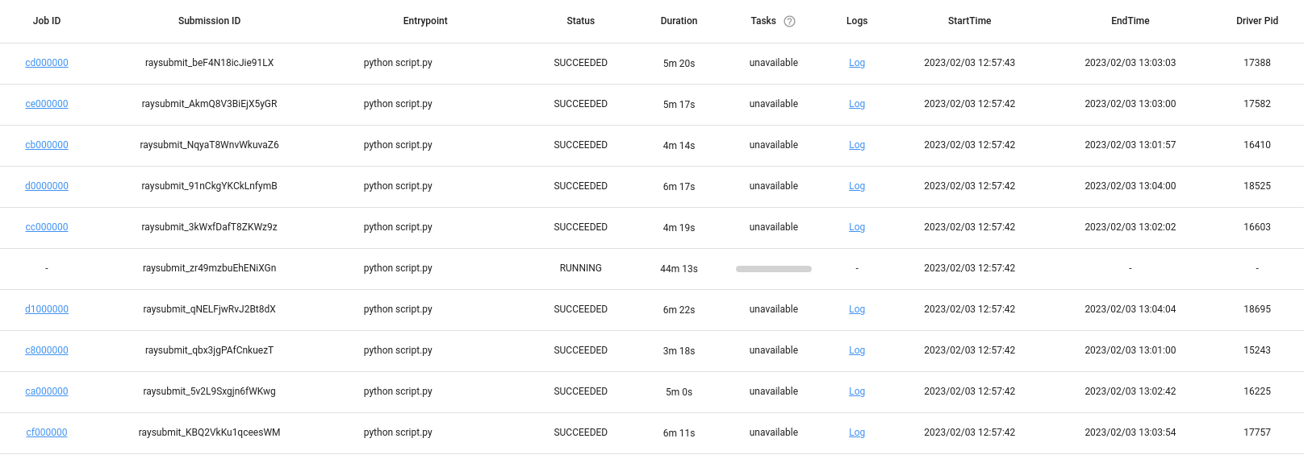This screenshot has height=455, width=1308.
Task: Click the Status column header
Action: click(580, 21)
